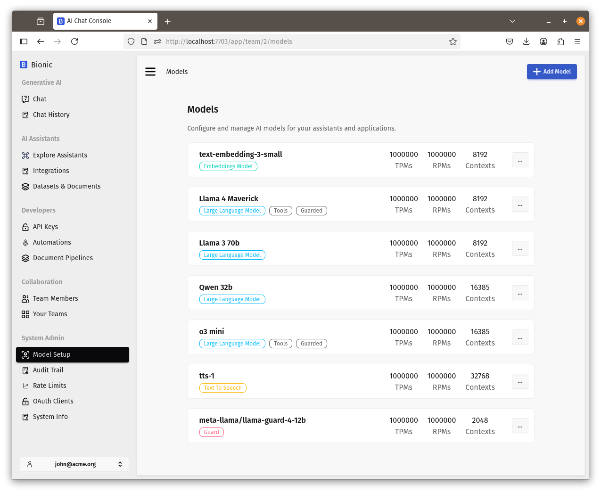Click the Rate Limits chart icon
The image size is (601, 493).
[x=25, y=386]
